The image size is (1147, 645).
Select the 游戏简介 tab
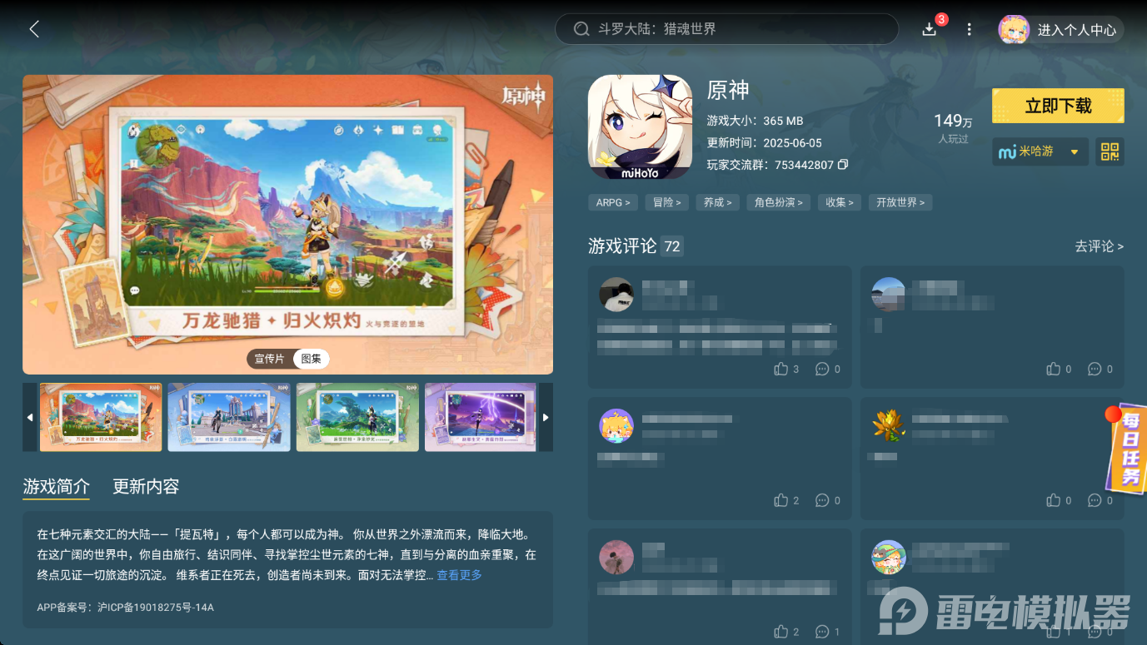pos(56,486)
